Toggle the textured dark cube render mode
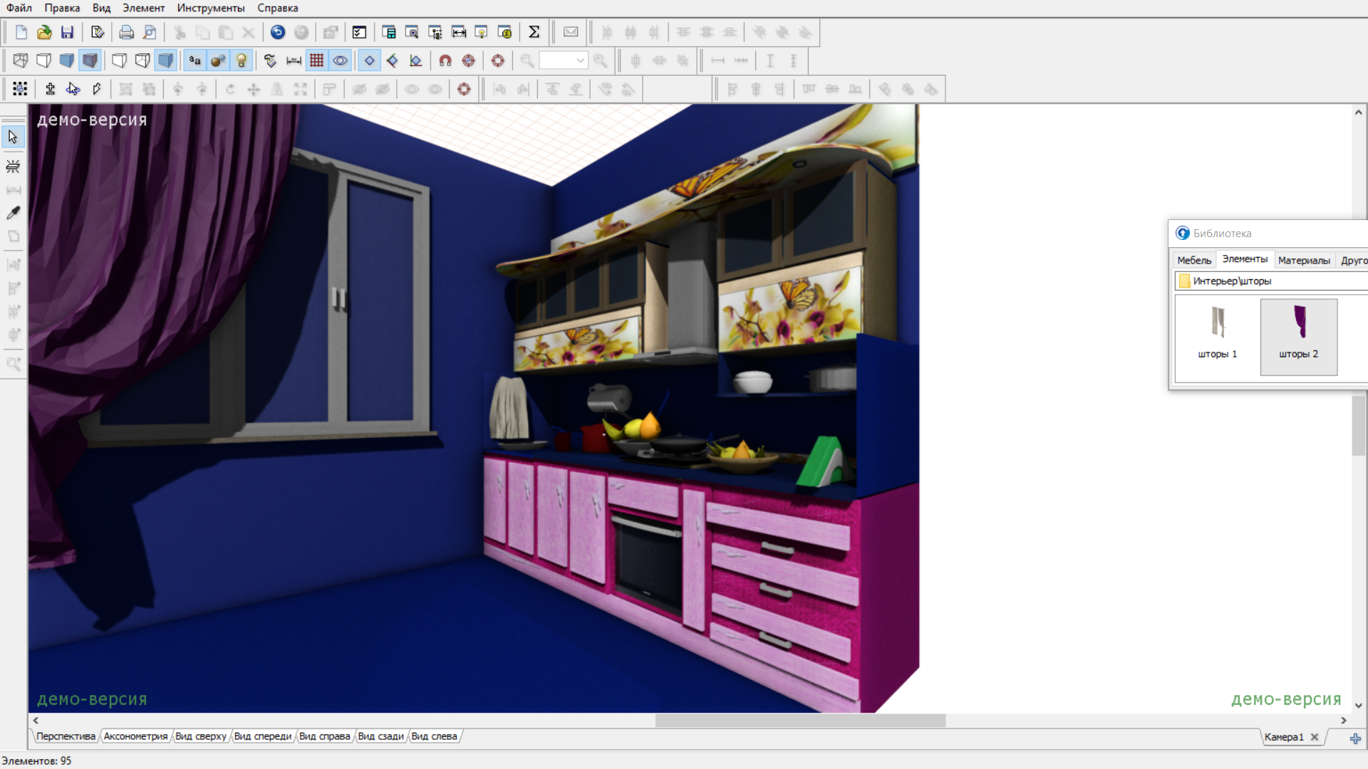The height and width of the screenshot is (769, 1368). click(90, 61)
